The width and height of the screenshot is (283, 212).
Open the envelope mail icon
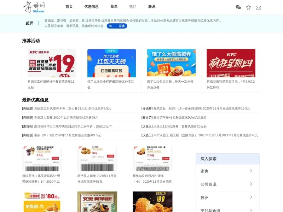(x=258, y=7)
